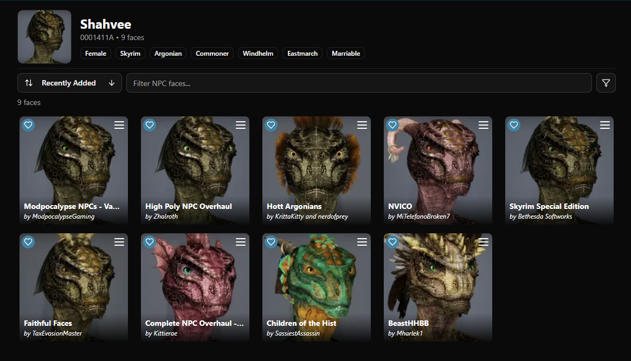
Task: Favorite the Modpocalypse NPCs face card
Action: pos(28,125)
